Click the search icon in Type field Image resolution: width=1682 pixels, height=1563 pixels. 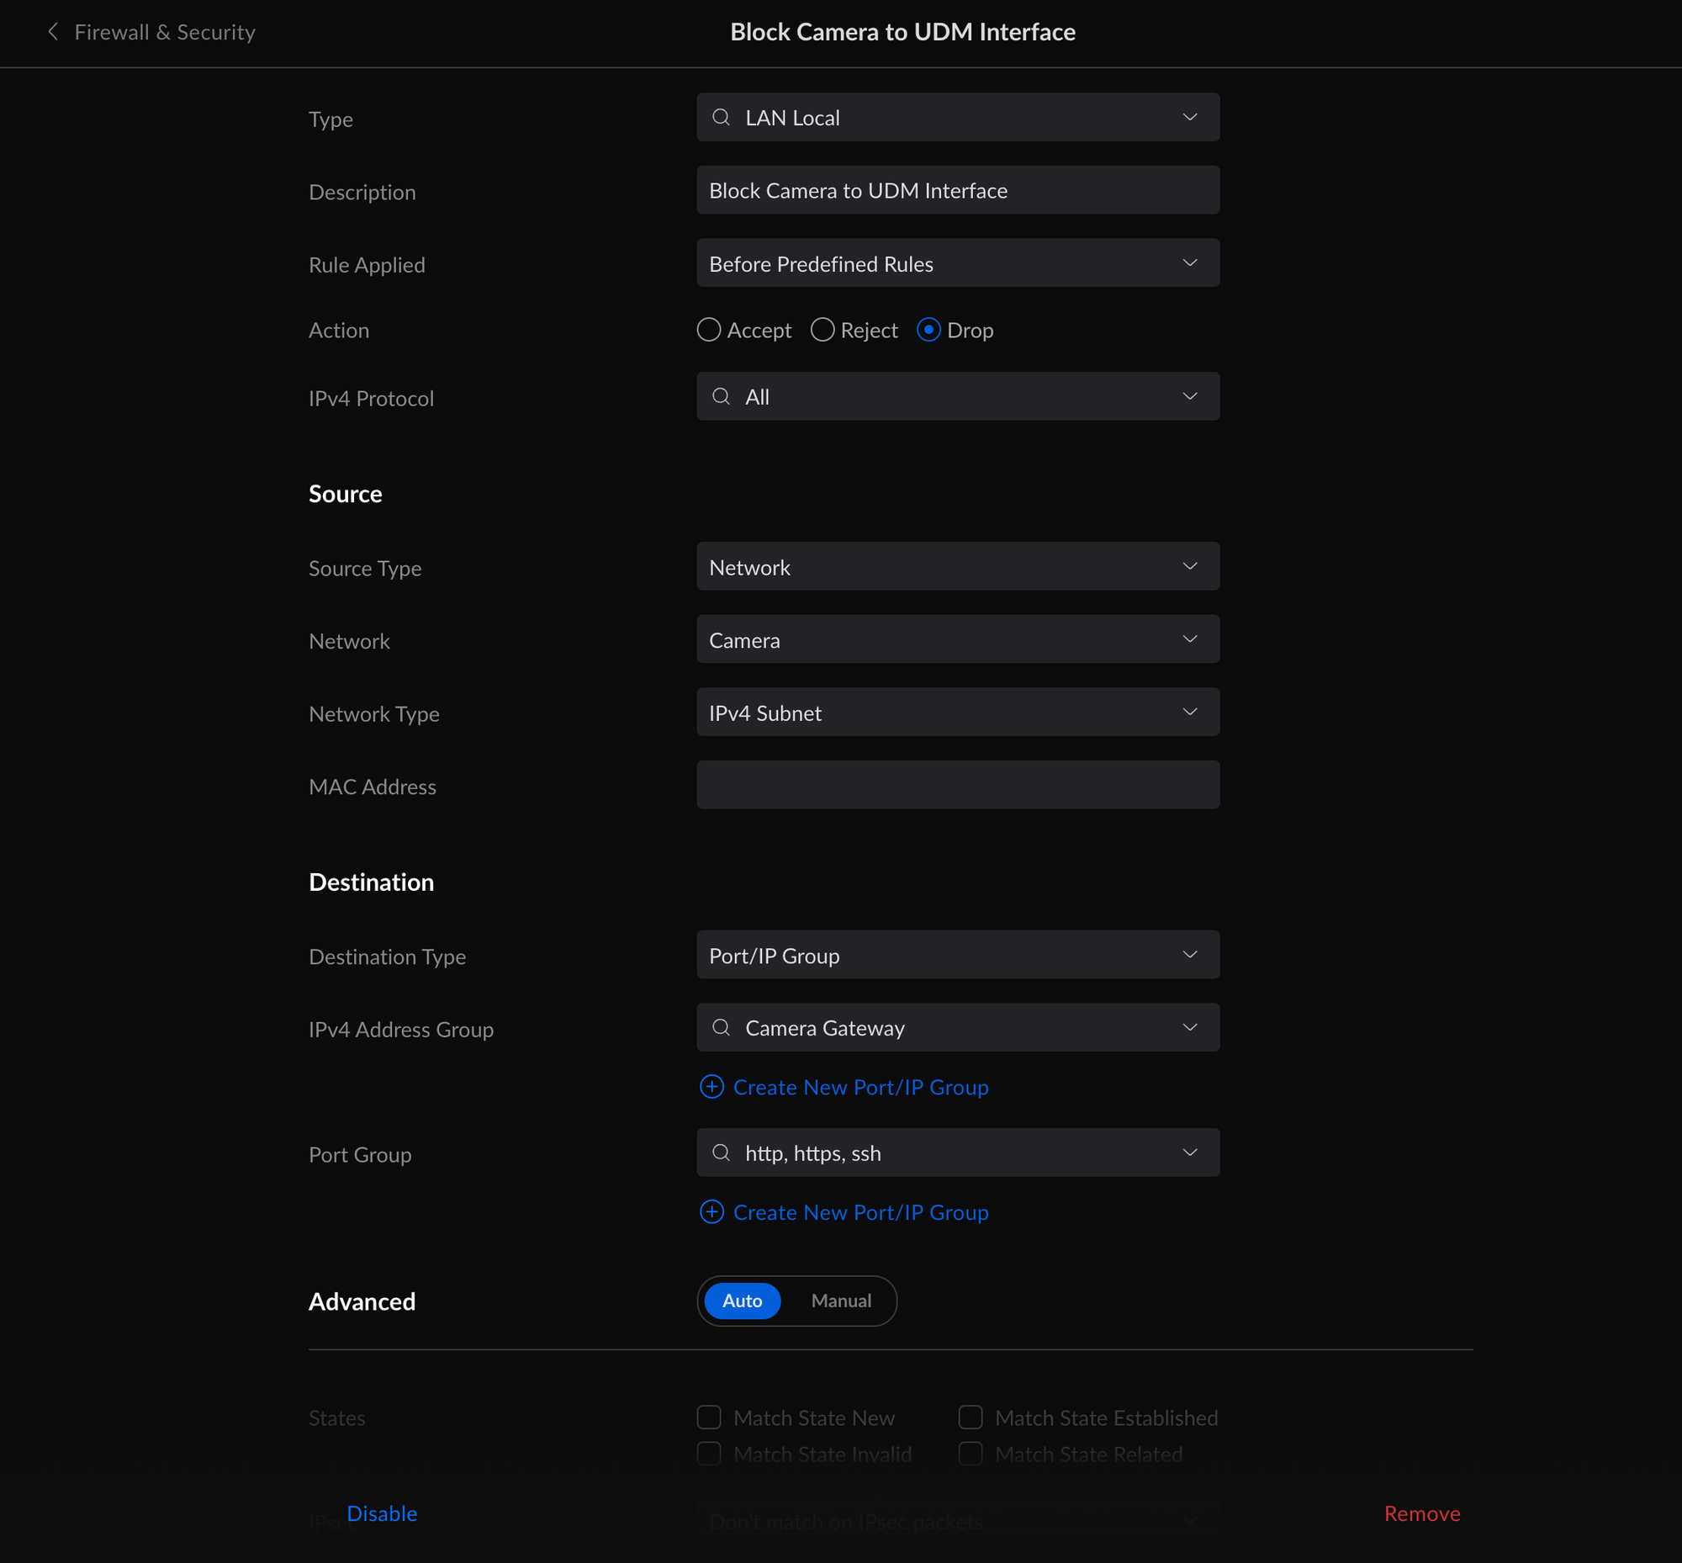tap(721, 118)
